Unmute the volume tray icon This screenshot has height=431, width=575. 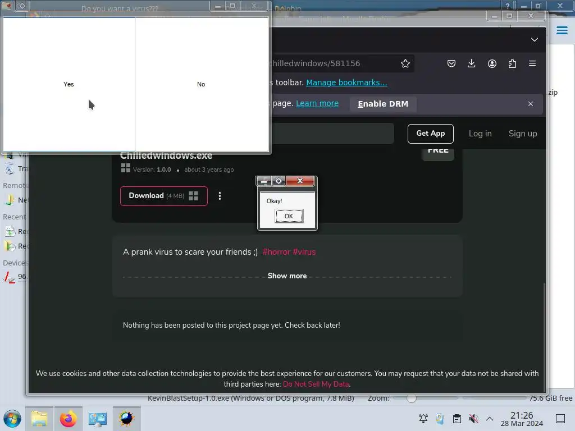(473, 418)
